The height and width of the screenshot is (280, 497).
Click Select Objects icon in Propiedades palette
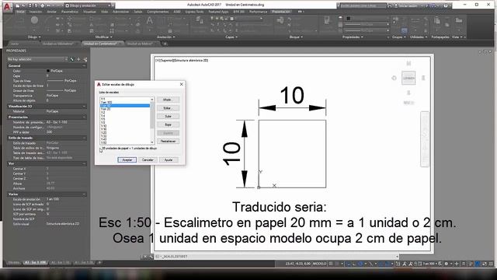pos(78,59)
